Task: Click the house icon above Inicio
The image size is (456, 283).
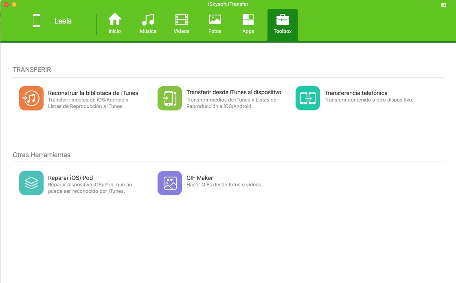Action: tap(114, 19)
